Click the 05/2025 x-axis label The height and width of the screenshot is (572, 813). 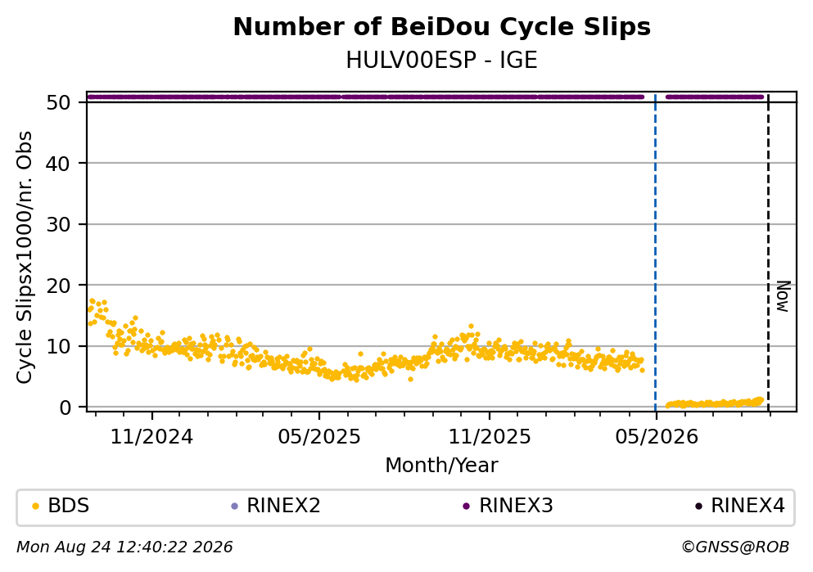318,437
